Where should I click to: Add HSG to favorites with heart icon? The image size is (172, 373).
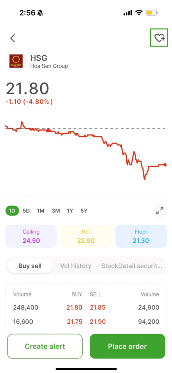point(159,37)
